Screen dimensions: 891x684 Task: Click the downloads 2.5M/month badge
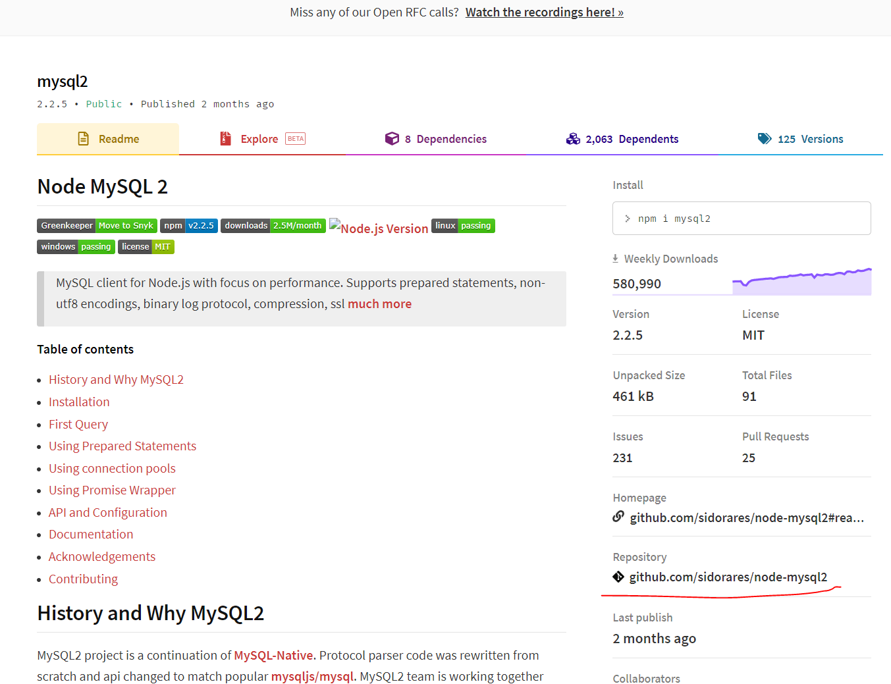pyautogui.click(x=273, y=225)
